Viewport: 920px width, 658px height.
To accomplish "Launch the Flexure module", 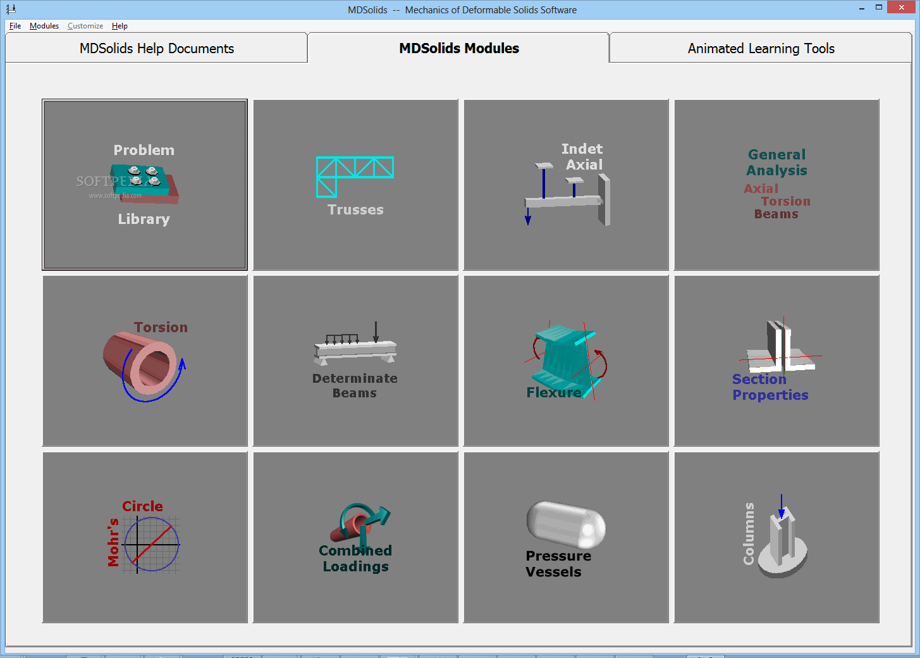I will pyautogui.click(x=566, y=361).
